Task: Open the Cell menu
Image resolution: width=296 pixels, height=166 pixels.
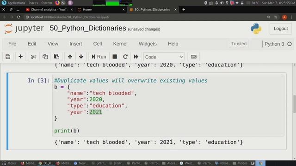Action: [x=98, y=44]
